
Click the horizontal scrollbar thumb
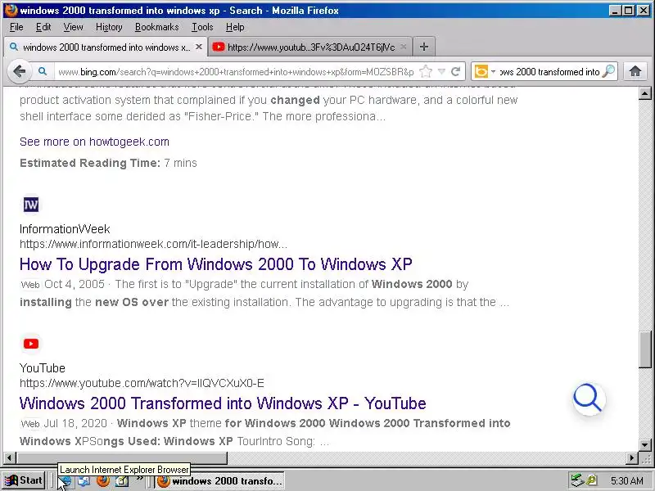coord(121,458)
